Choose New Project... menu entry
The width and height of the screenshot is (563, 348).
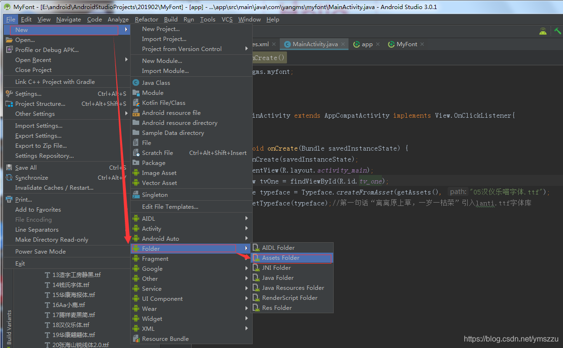[x=161, y=29]
